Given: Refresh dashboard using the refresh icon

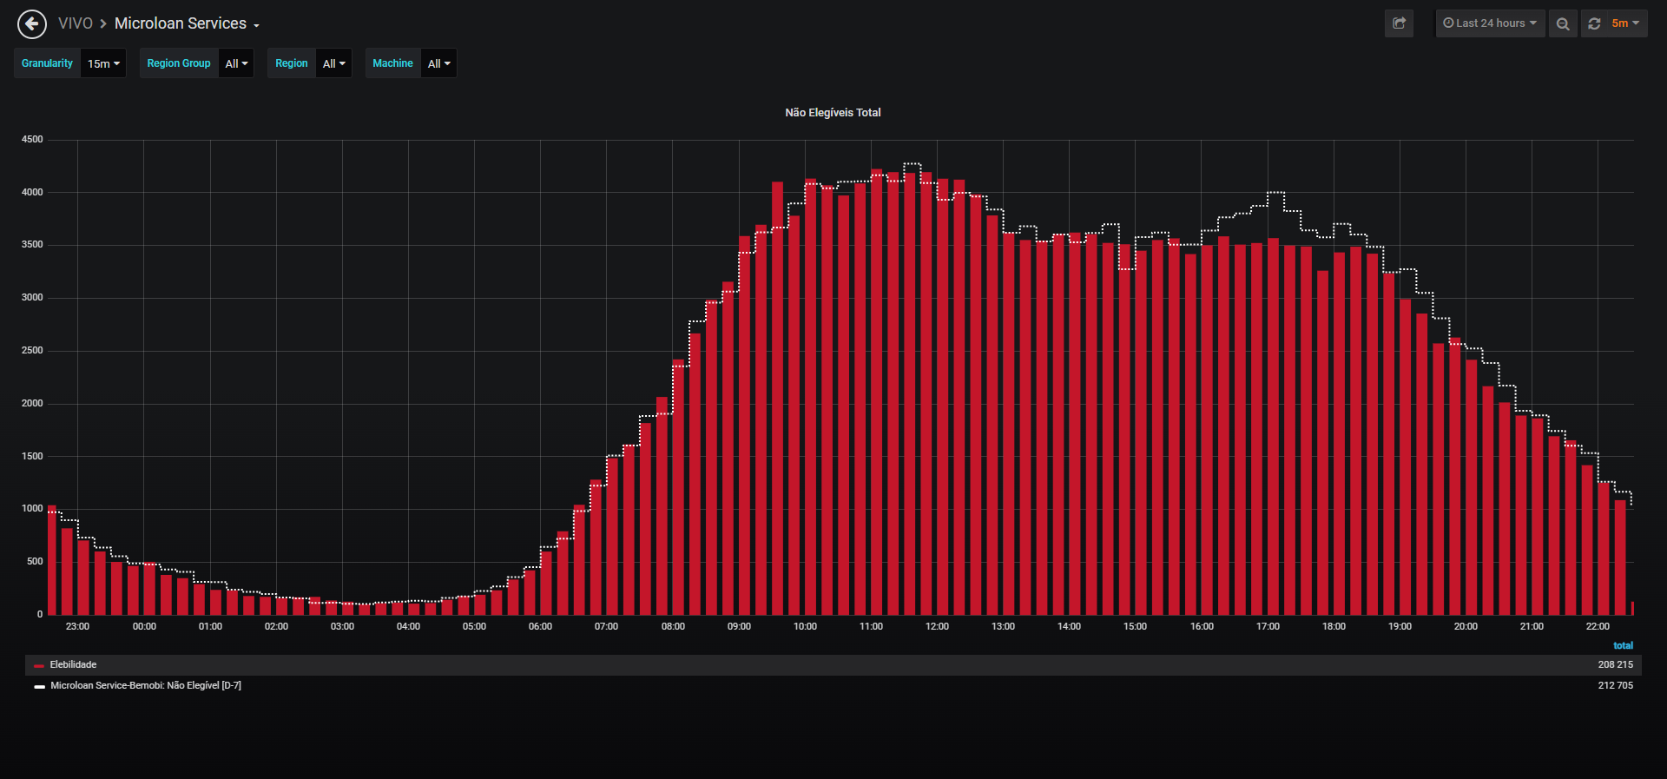Looking at the screenshot, I should click(x=1594, y=23).
